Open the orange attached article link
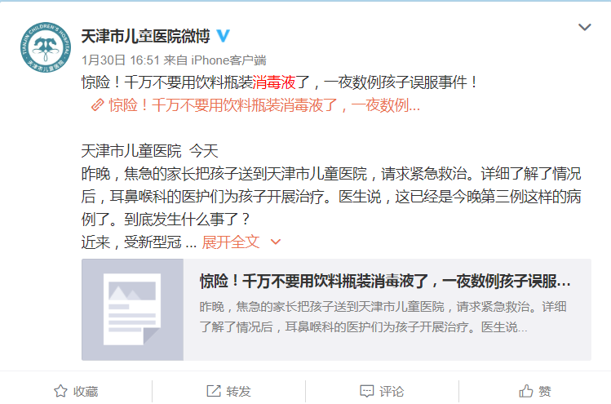 pyautogui.click(x=264, y=105)
